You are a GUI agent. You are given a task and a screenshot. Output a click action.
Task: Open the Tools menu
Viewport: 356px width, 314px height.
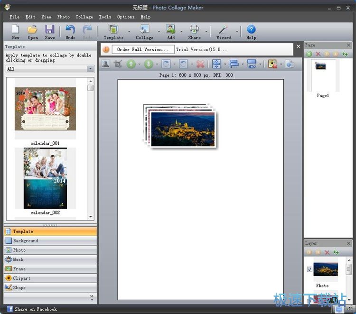click(105, 17)
